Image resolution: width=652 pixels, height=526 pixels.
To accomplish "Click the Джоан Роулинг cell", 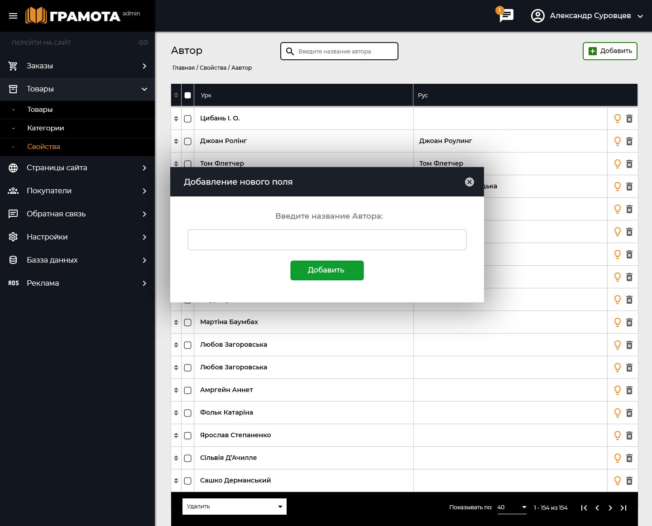I will pos(446,141).
